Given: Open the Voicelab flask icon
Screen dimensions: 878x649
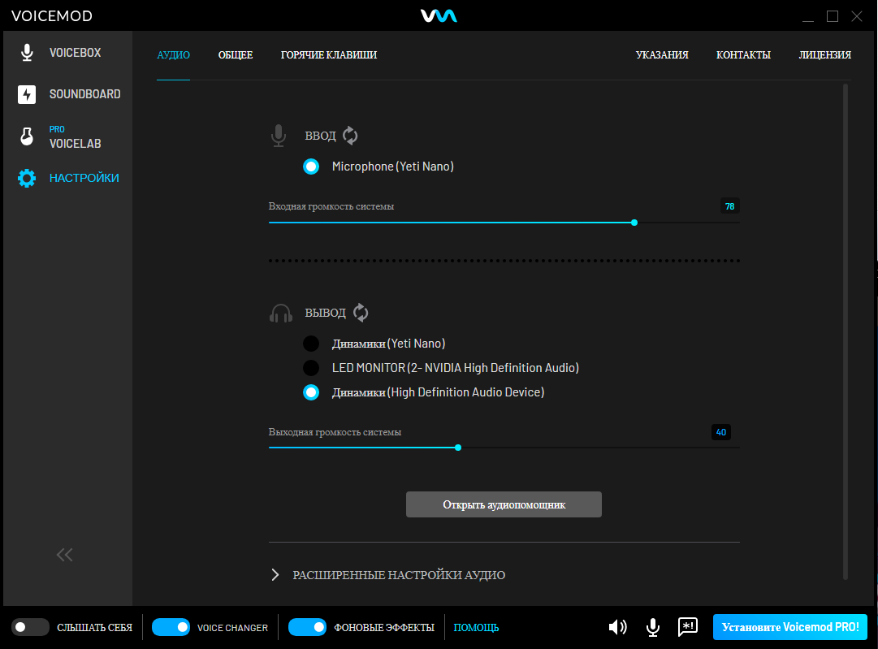Looking at the screenshot, I should [x=27, y=136].
